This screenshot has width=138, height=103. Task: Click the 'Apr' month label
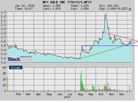pyautogui.click(x=39, y=94)
